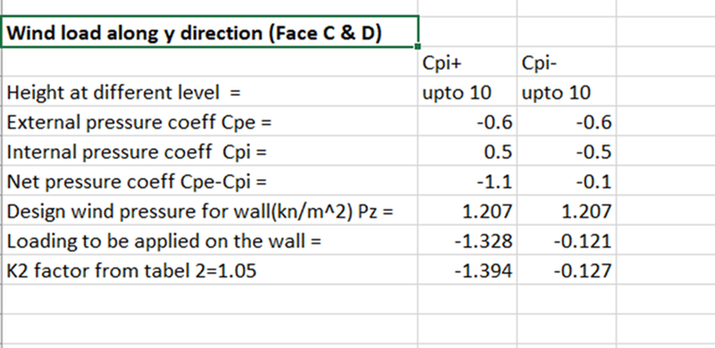Select the 'Design wind pressure for wall' label
Screen dimensions: 715x348
pyautogui.click(x=209, y=210)
